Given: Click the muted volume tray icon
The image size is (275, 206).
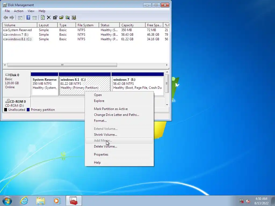Looking at the screenshot, I should [248, 201].
